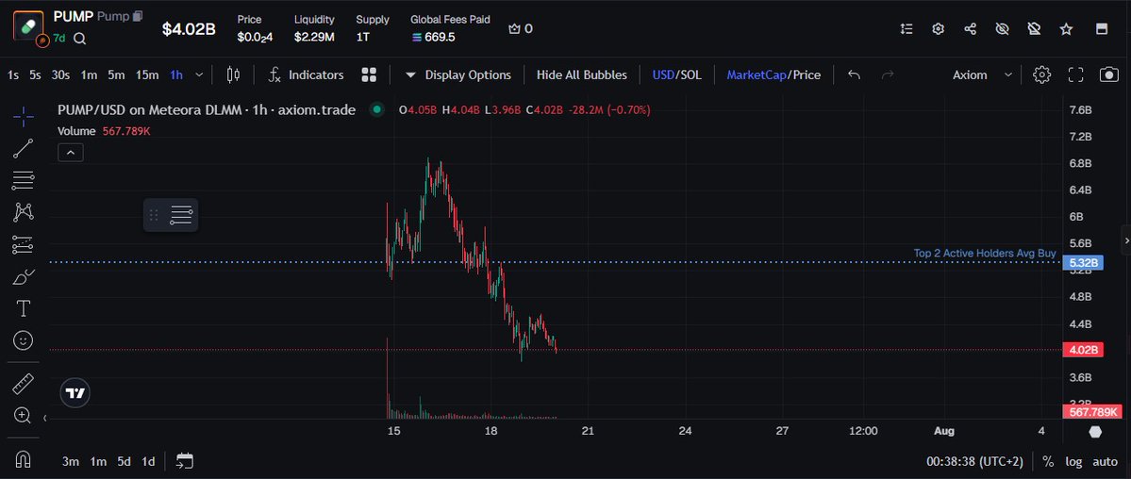Select the 3m date range
The width and height of the screenshot is (1131, 479).
[x=71, y=462]
